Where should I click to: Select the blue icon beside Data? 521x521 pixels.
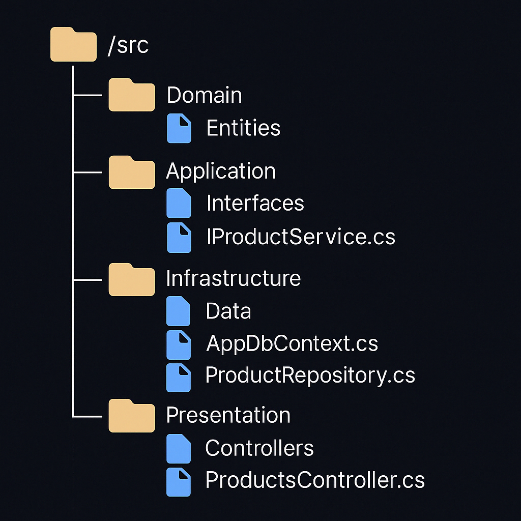pos(179,311)
